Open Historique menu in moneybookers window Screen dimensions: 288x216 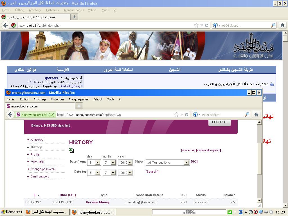(58, 99)
